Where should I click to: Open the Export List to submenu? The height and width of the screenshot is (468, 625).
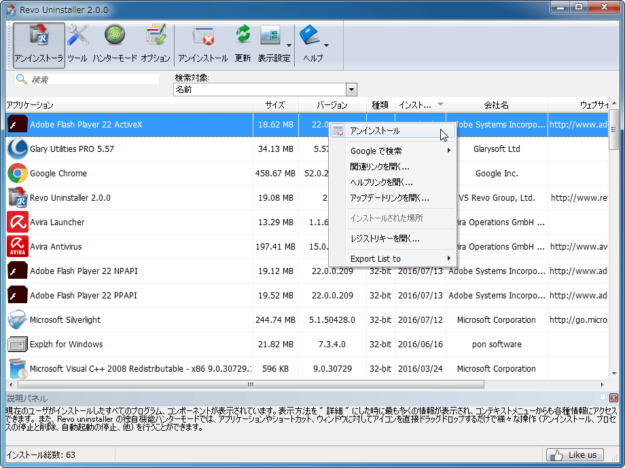pos(393,258)
